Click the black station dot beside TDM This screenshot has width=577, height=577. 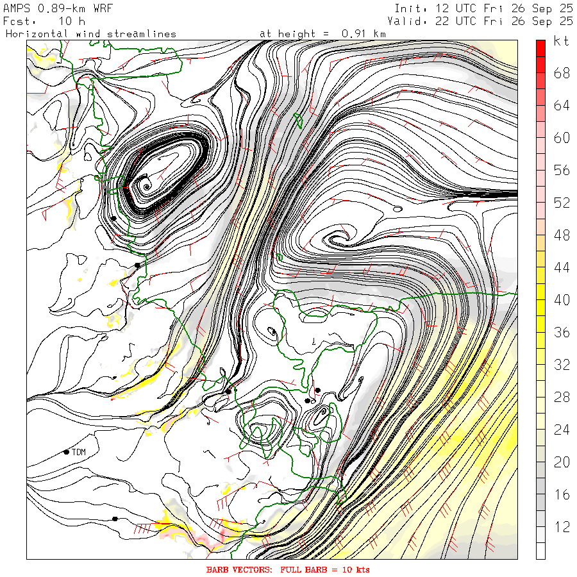click(66, 452)
